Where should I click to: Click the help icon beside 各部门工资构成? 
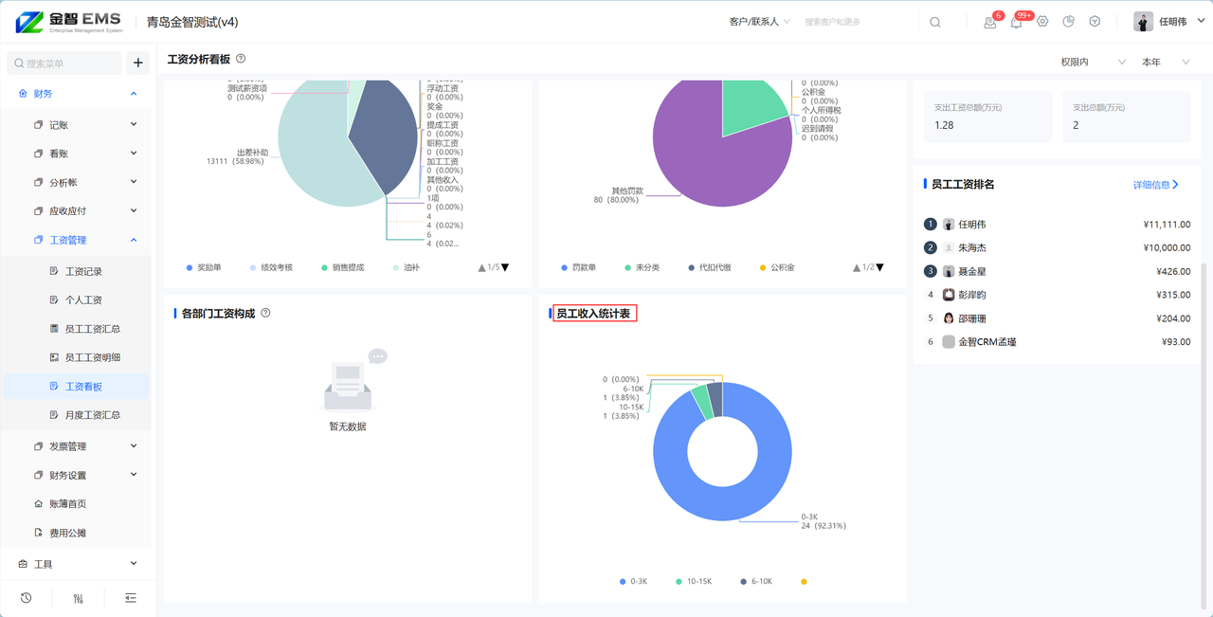pos(265,313)
